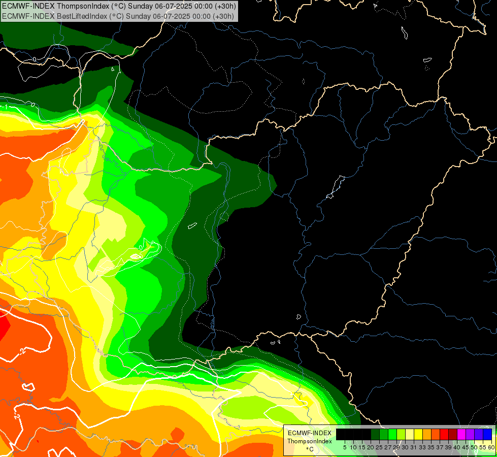Click the bright green 27-29 legend swatch
497x457 pixels.
pos(392,434)
